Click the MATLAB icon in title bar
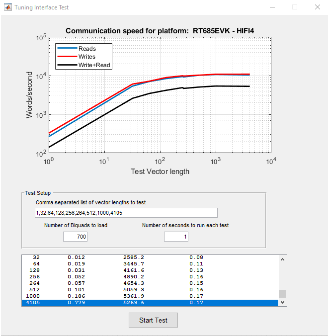 click(7, 7)
